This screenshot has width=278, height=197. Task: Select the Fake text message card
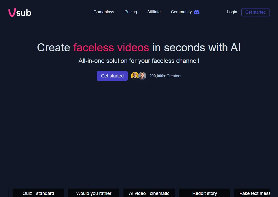[252, 193]
